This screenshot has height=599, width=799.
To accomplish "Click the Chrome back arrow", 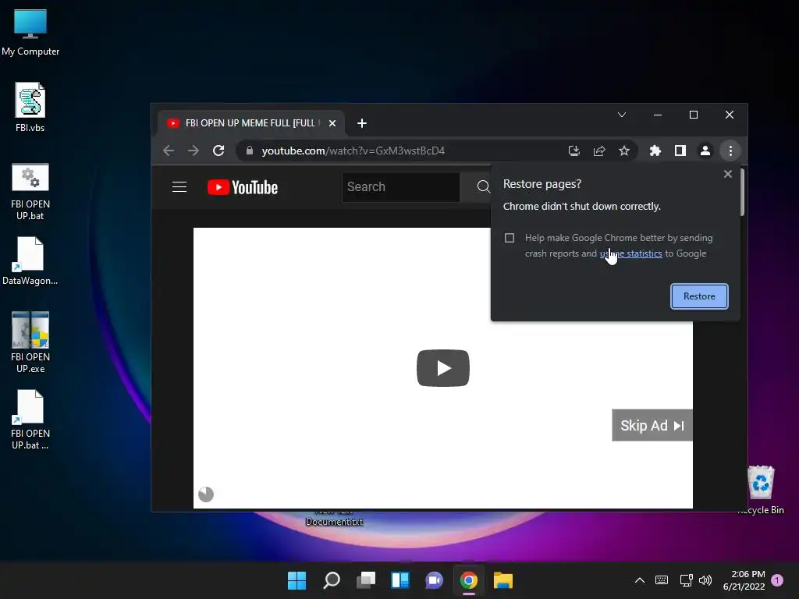I will tap(169, 151).
